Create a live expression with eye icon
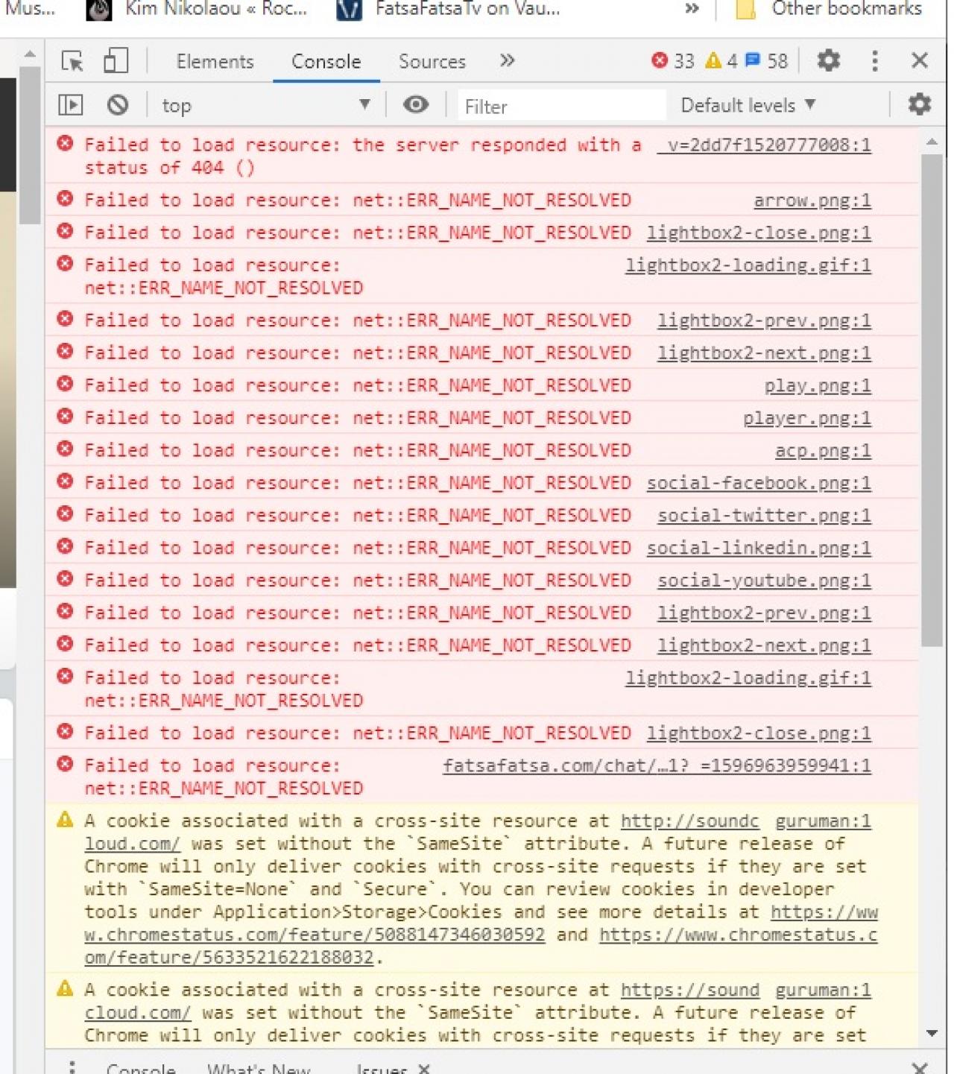Image resolution: width=954 pixels, height=1074 pixels. tap(416, 105)
